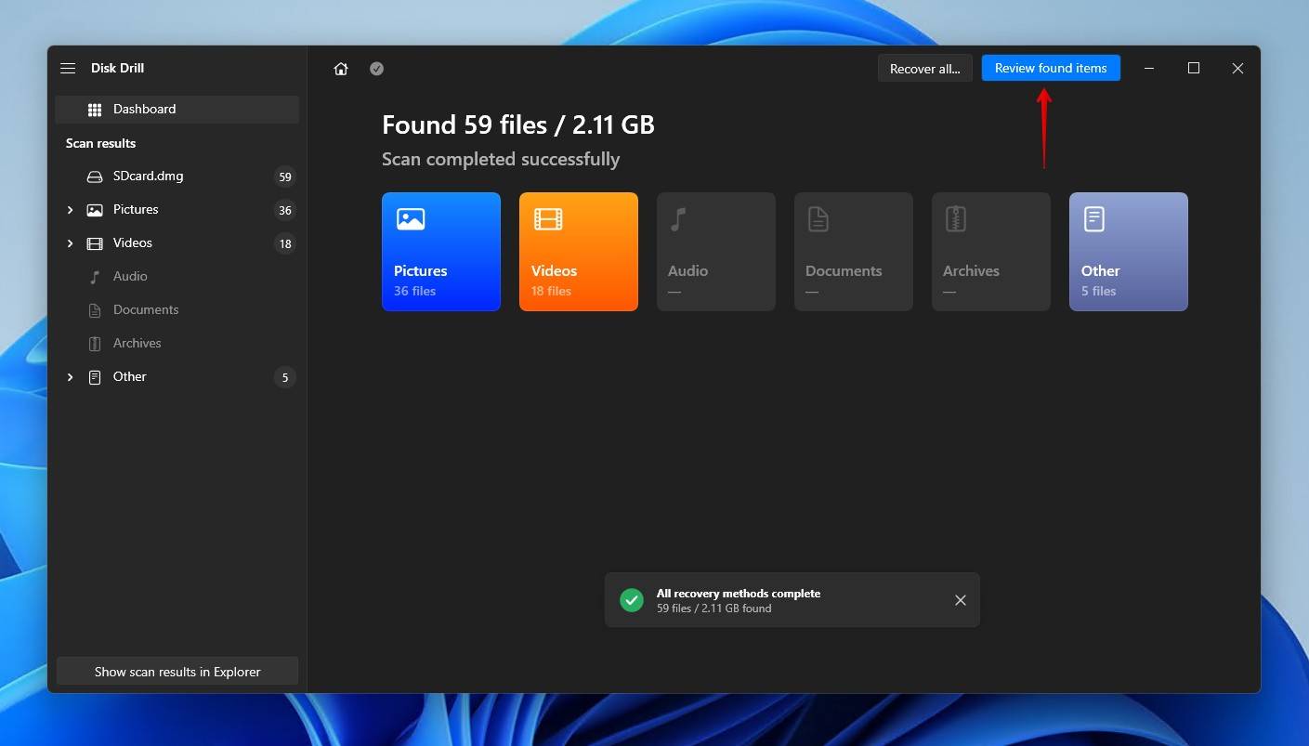Go to the home screen icon
Viewport: 1309px width, 746px height.
point(341,69)
